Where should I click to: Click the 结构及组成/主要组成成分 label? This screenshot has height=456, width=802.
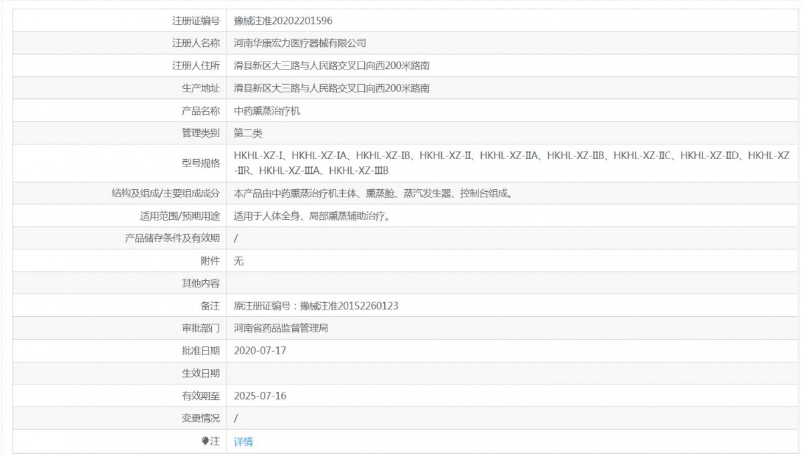[166, 194]
